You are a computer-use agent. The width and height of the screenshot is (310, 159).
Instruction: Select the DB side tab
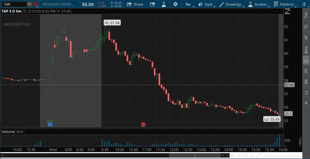pyautogui.click(x=306, y=81)
